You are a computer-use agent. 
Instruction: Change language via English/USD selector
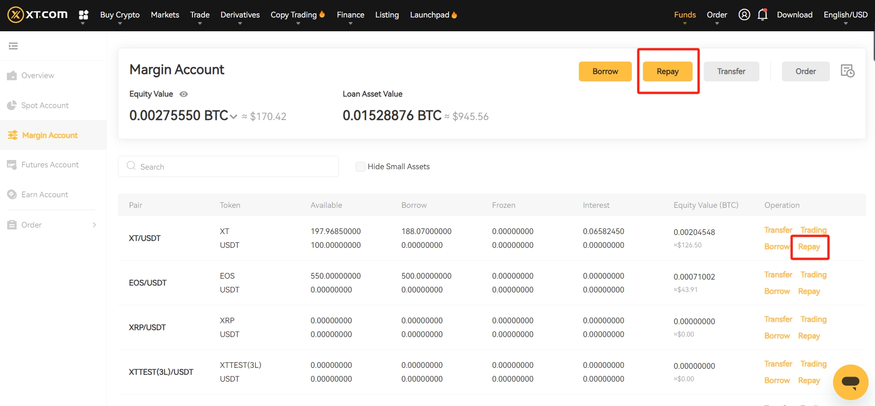click(846, 15)
